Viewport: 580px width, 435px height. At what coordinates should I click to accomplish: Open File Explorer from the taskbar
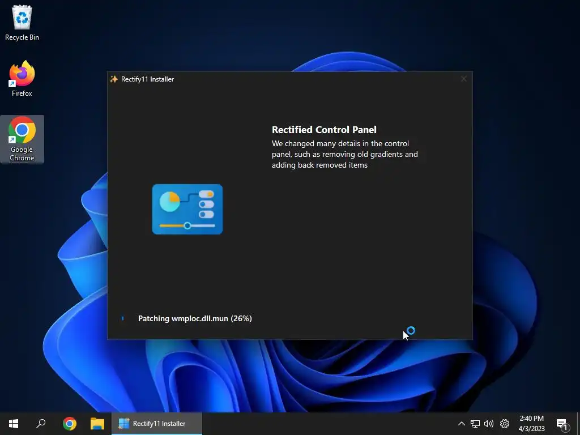point(97,424)
